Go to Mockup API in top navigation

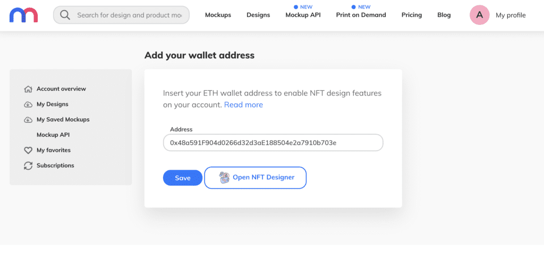303,15
